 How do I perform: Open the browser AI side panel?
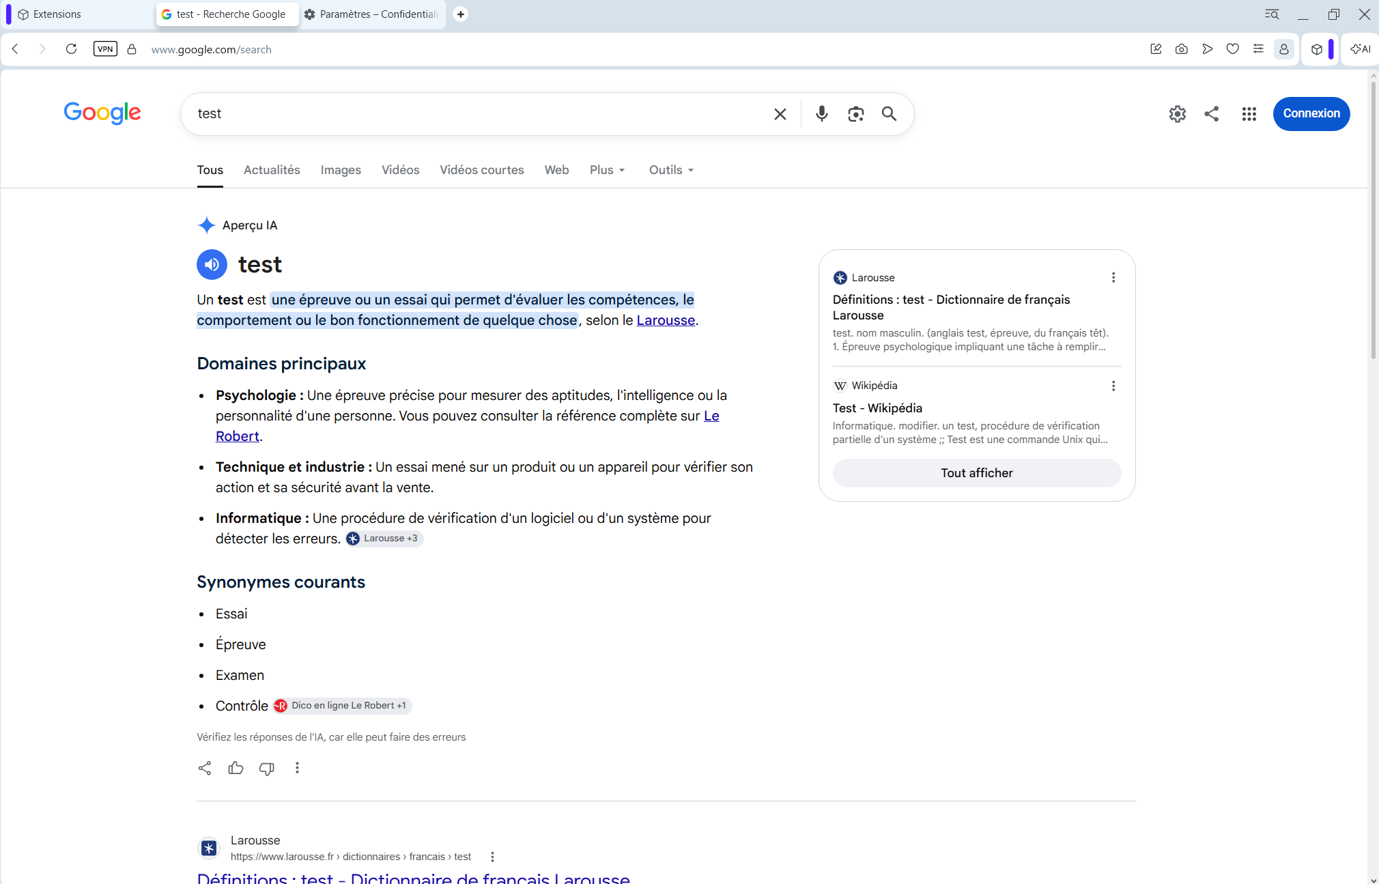tap(1361, 49)
